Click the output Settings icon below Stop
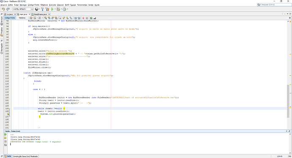 click(x=6, y=145)
